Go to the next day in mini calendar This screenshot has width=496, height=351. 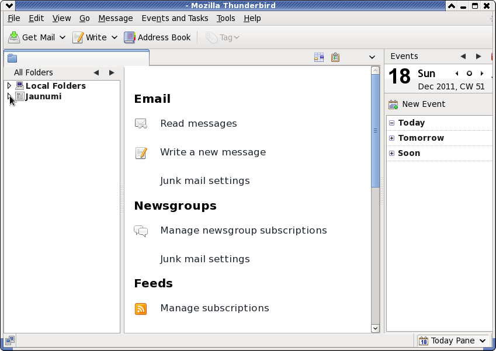coord(482,74)
